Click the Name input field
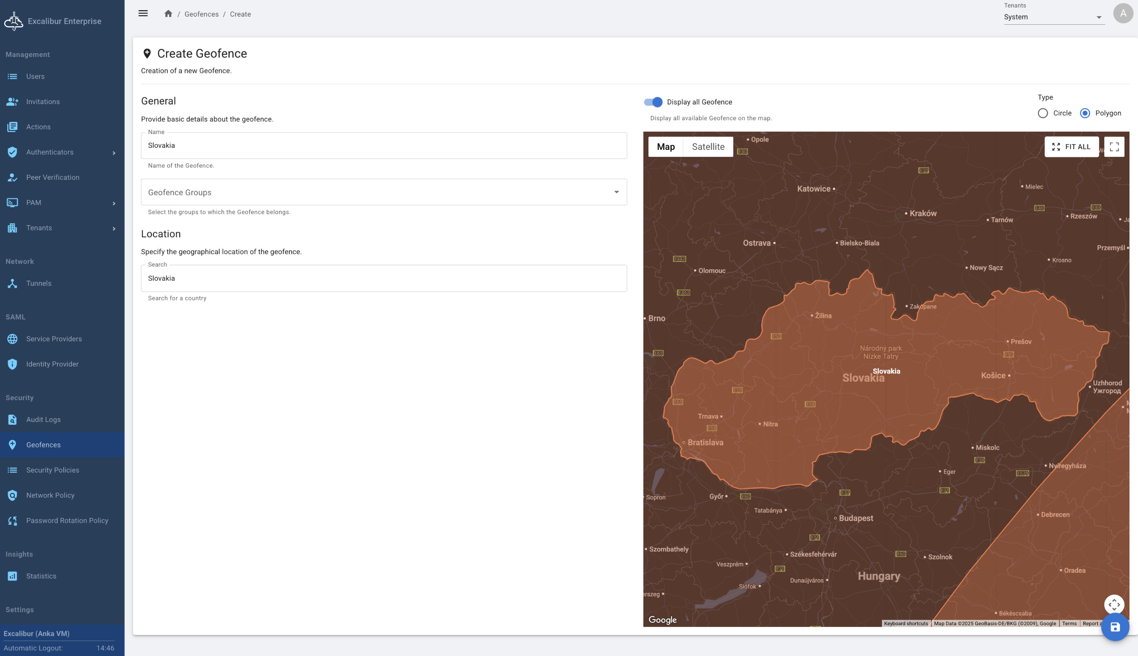 (384, 145)
